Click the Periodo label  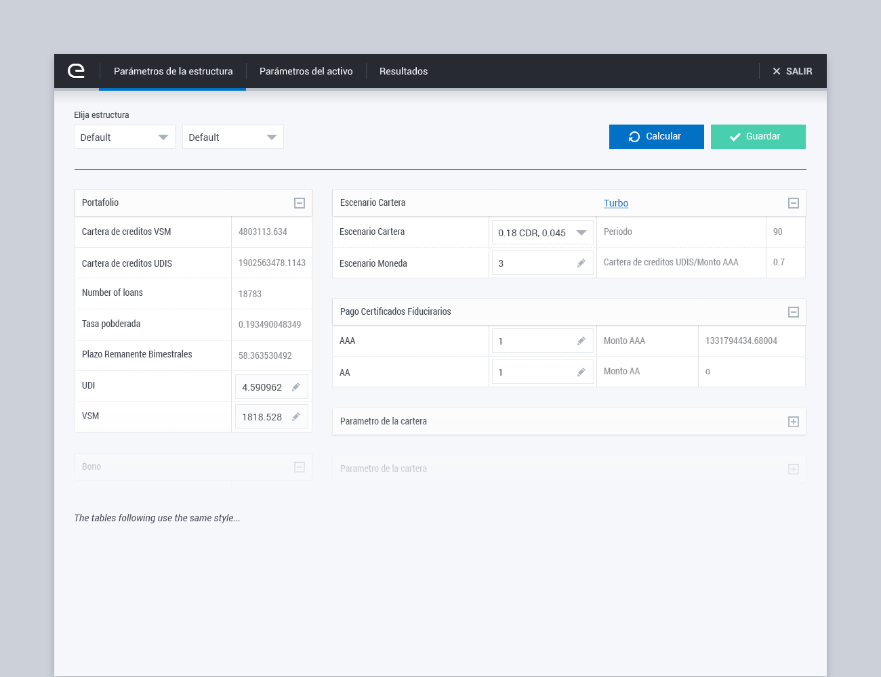[618, 232]
